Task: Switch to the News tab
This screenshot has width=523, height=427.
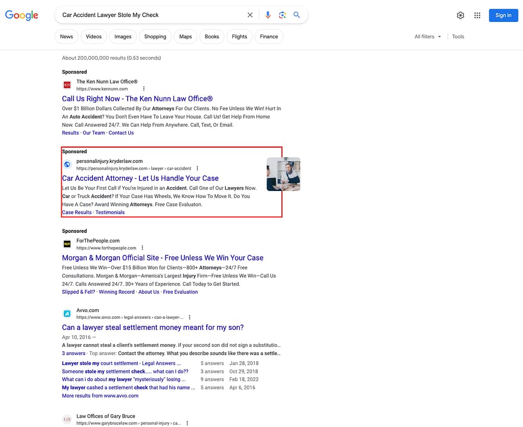Action: (66, 37)
